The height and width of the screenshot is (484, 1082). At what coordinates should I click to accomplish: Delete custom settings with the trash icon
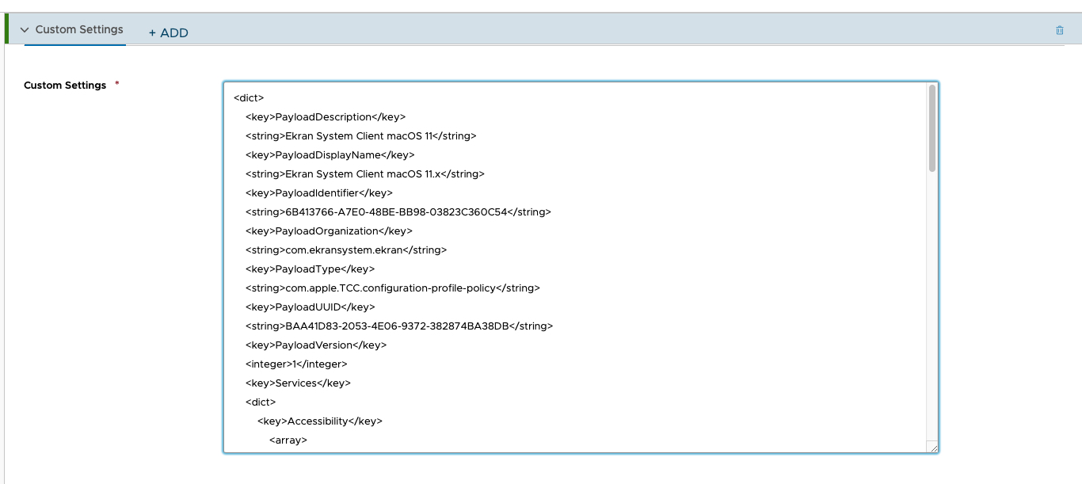[x=1059, y=30]
